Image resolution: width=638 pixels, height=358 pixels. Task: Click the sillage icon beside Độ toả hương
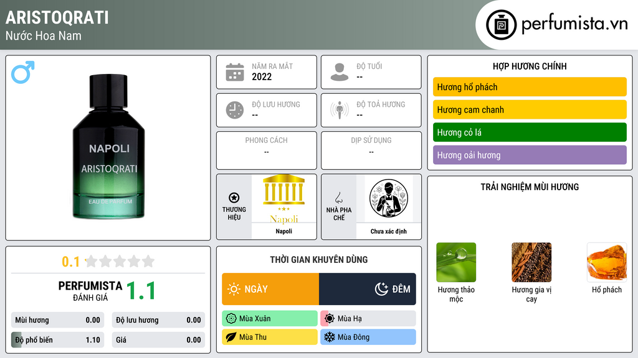click(x=340, y=110)
